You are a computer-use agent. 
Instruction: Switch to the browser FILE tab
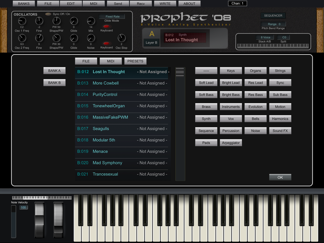86,61
